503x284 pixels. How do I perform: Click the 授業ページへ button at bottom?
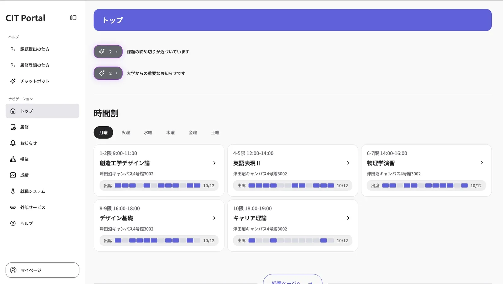click(x=292, y=281)
